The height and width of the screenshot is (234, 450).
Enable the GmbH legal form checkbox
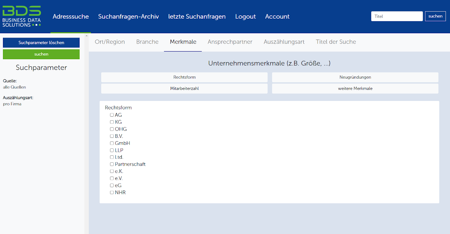(112, 143)
